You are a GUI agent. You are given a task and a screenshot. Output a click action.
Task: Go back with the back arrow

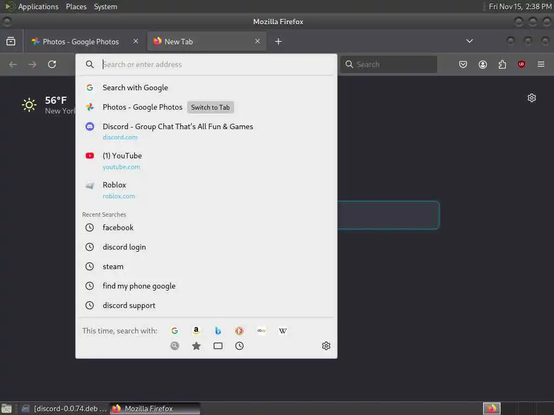point(13,65)
